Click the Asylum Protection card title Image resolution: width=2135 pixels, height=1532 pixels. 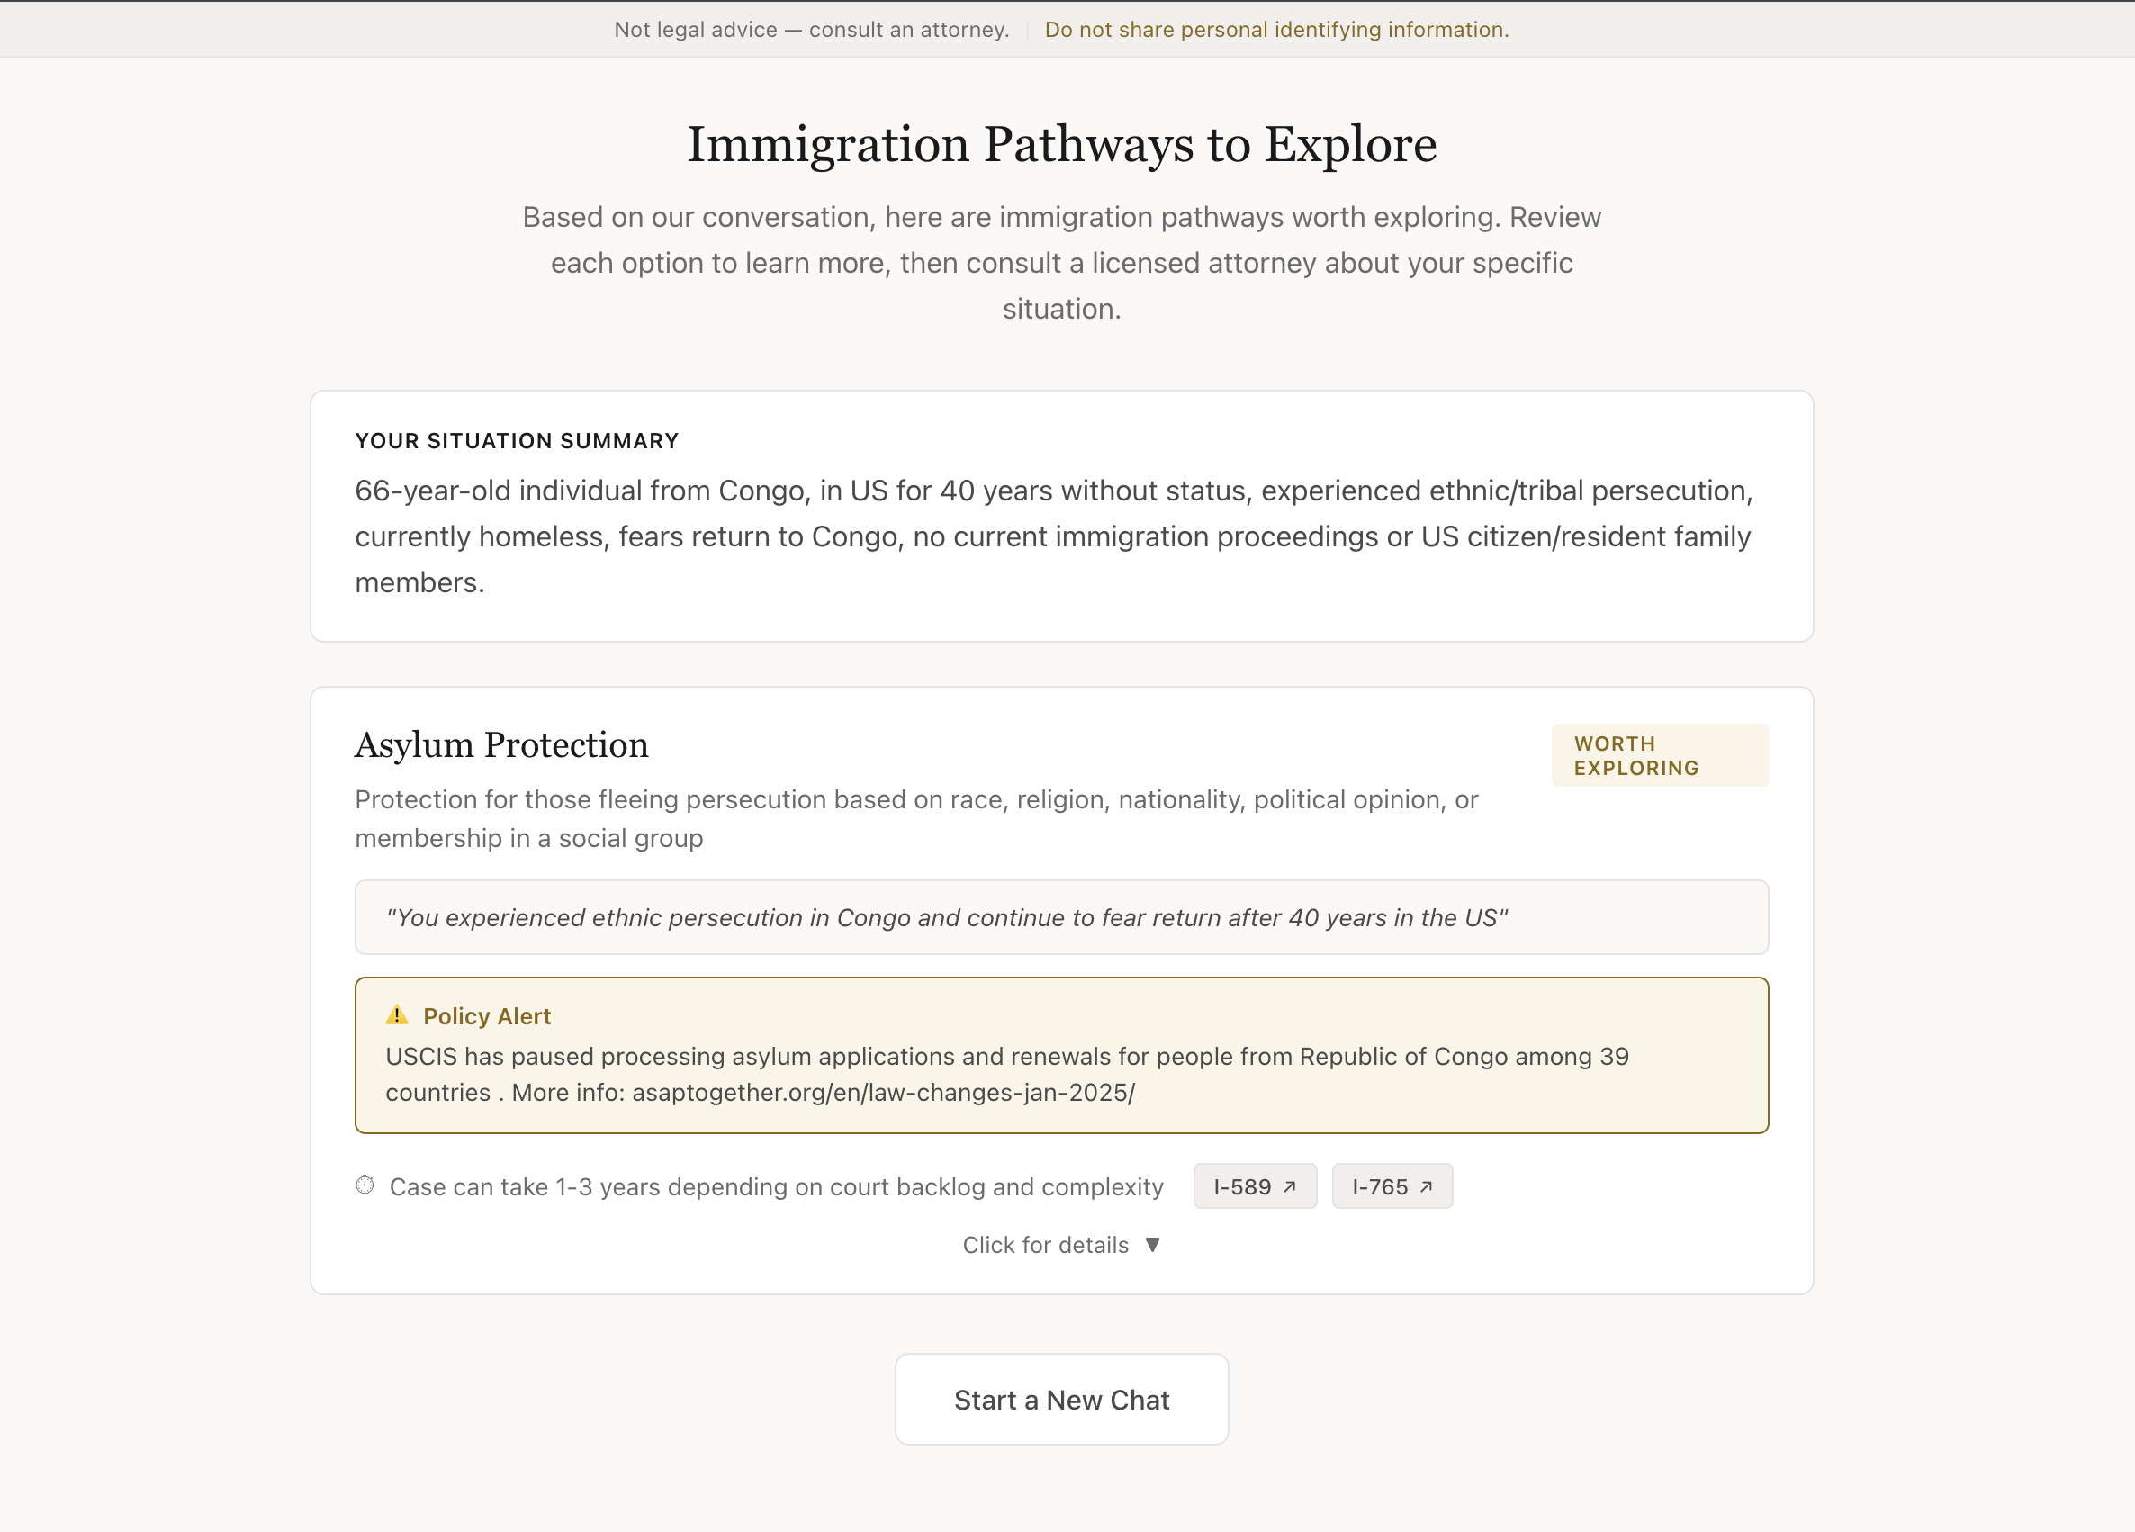click(x=500, y=744)
